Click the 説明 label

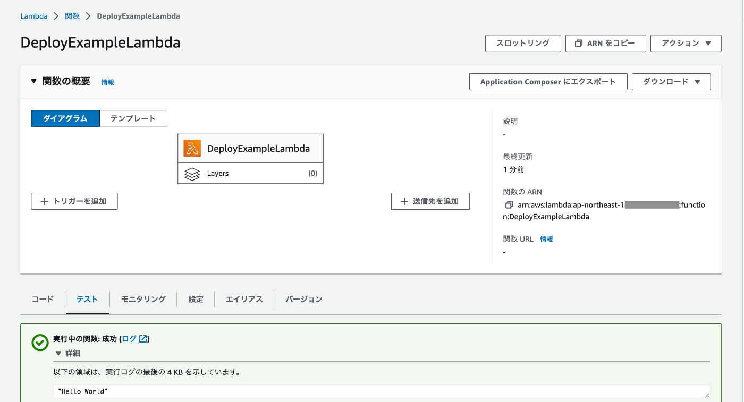click(x=510, y=122)
